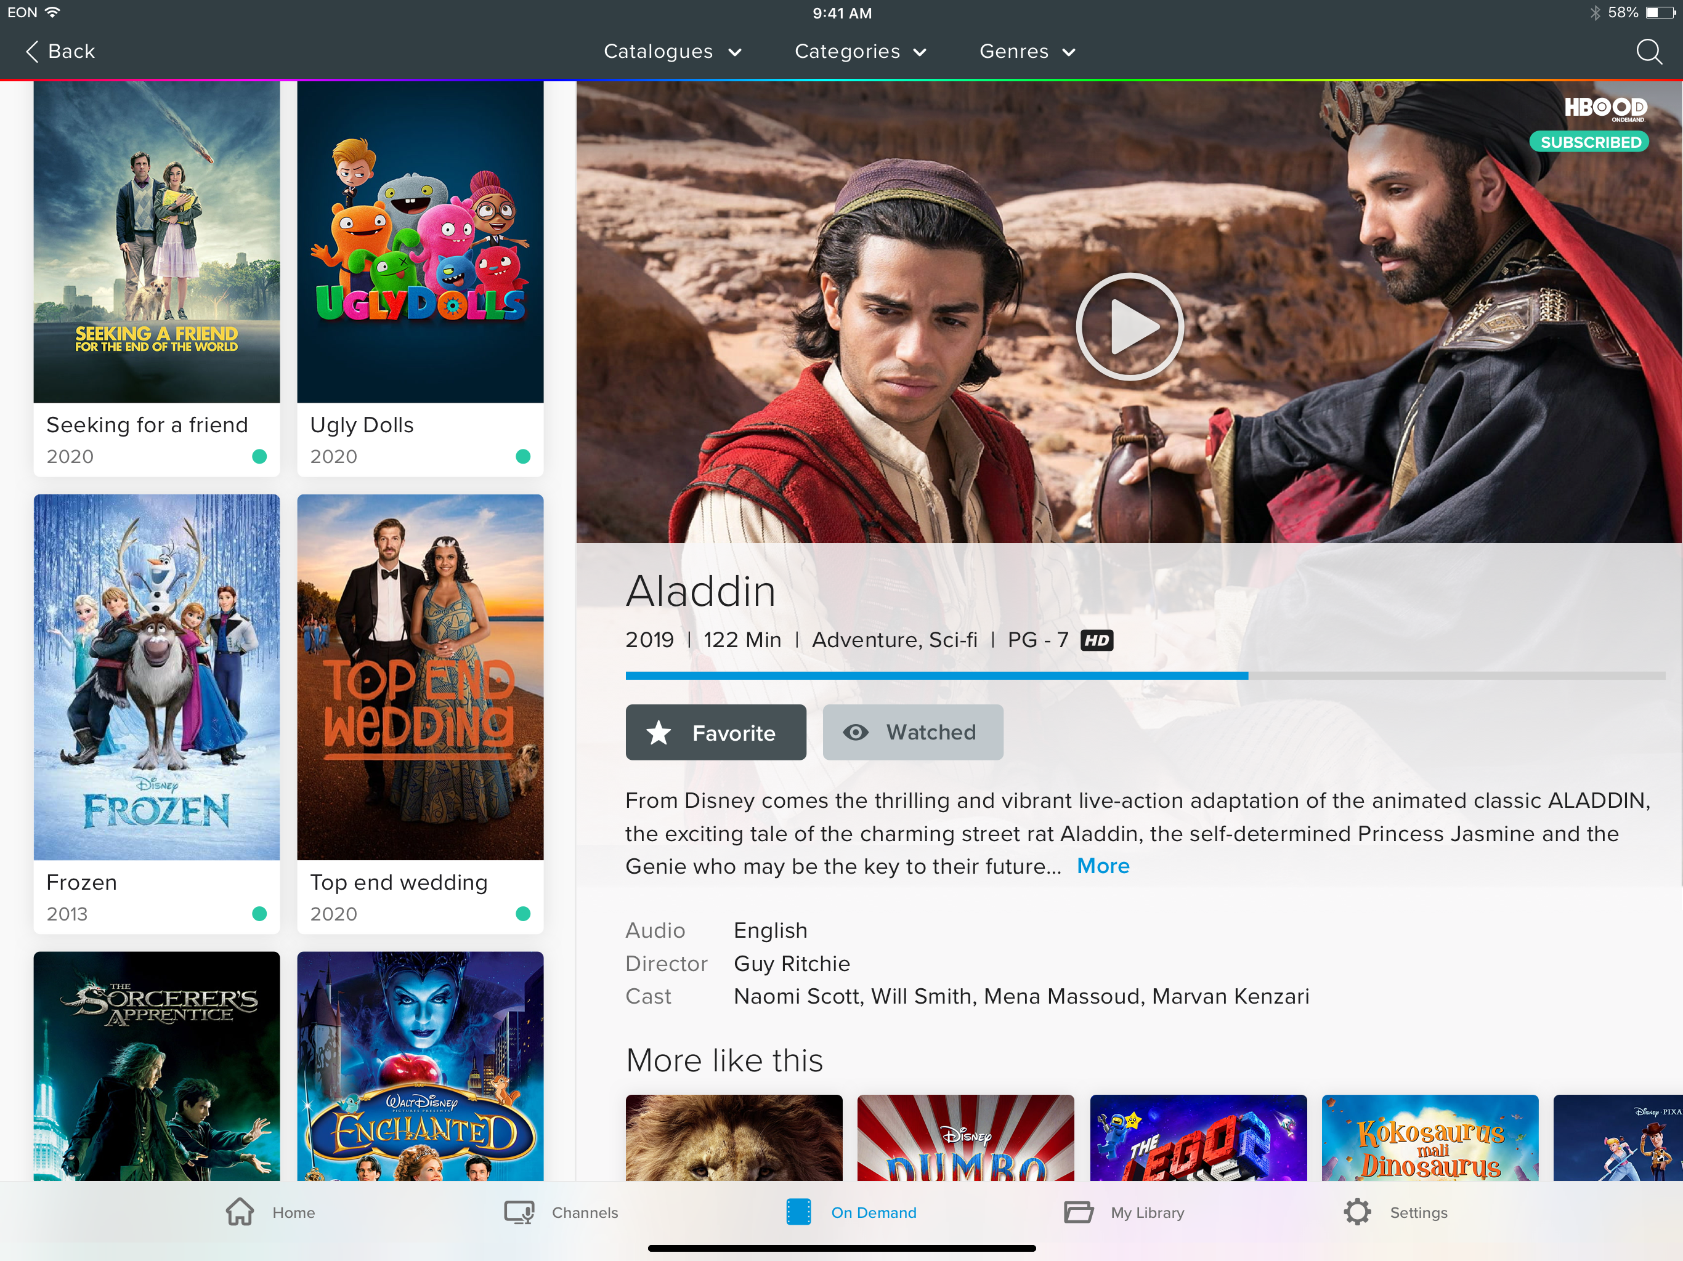This screenshot has width=1683, height=1261.
Task: Open Channels via the TV icon
Action: [520, 1212]
